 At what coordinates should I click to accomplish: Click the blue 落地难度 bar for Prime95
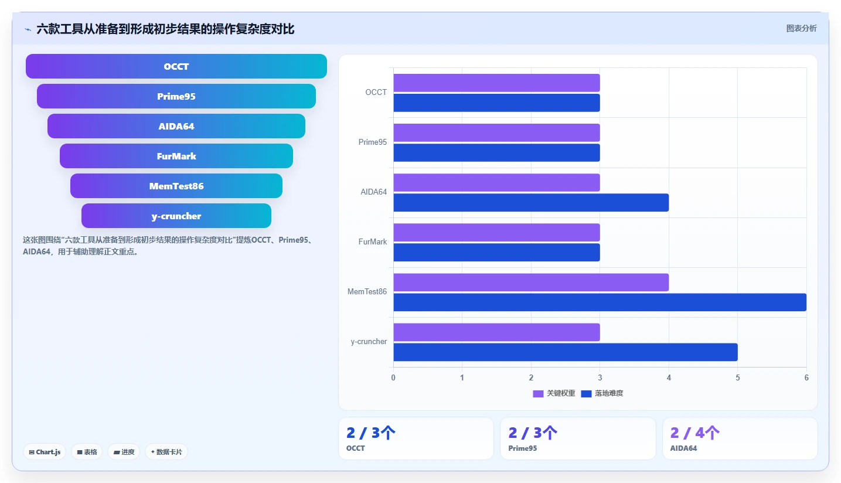(496, 152)
